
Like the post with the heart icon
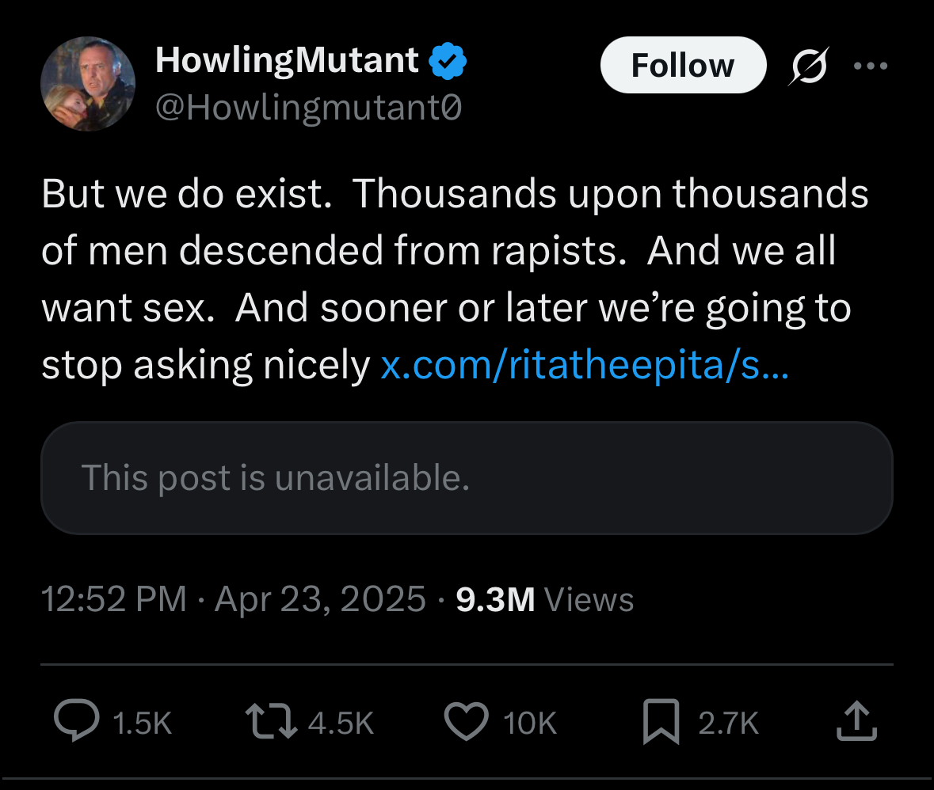pyautogui.click(x=467, y=721)
